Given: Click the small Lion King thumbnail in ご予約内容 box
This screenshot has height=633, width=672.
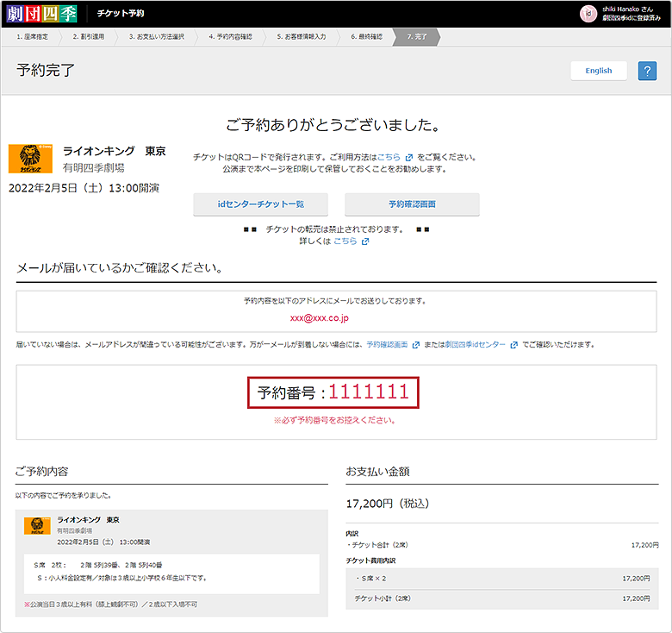Looking at the screenshot, I should (x=37, y=526).
